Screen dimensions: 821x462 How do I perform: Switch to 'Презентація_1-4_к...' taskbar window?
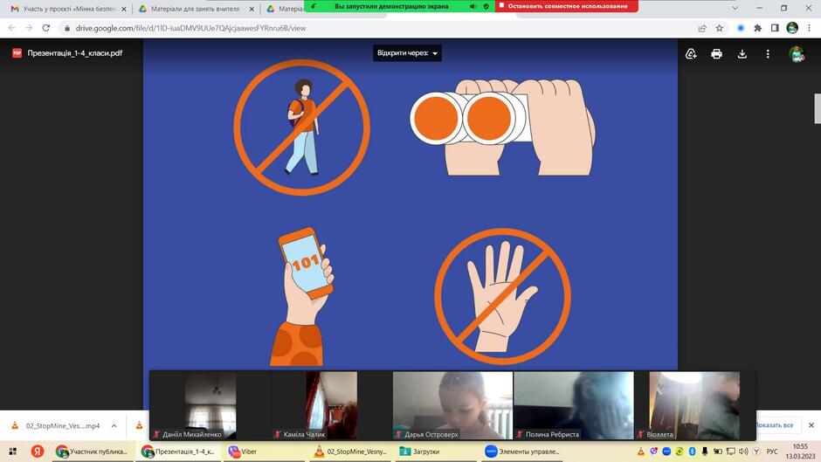coord(178,451)
